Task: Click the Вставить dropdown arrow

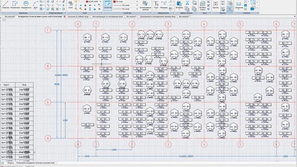Action: [179, 10]
